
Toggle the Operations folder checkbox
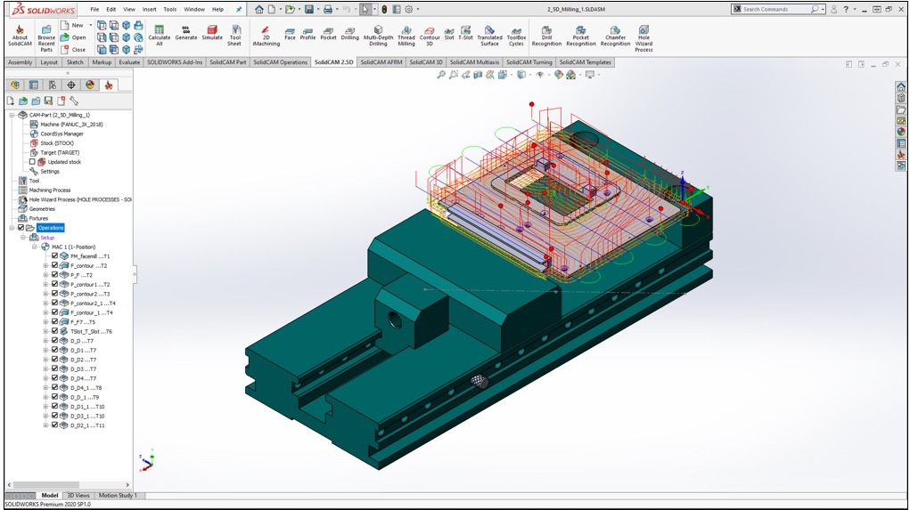click(20, 228)
